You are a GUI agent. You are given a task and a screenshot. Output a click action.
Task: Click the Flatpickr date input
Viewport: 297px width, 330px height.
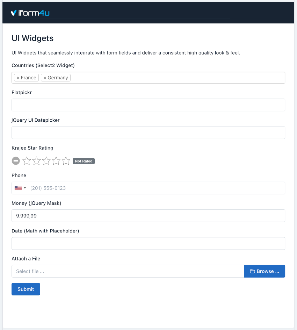tap(148, 105)
